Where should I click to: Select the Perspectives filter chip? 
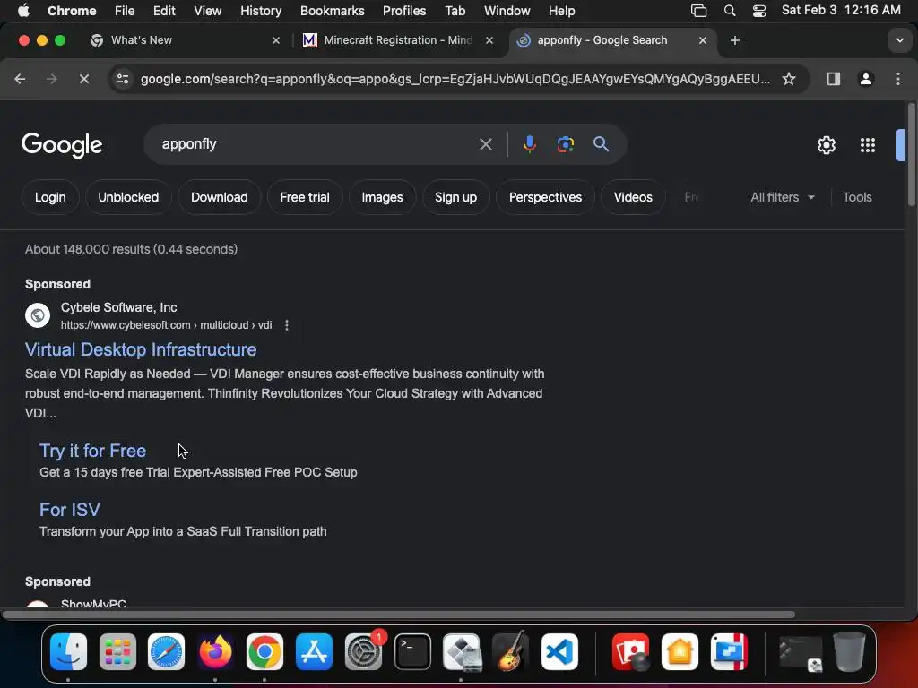tap(545, 197)
